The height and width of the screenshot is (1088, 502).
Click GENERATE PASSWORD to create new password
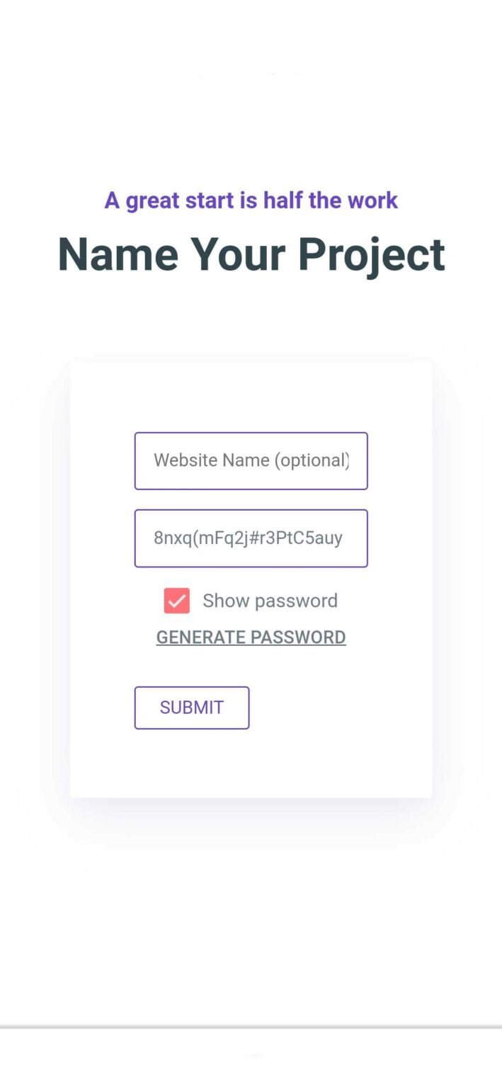point(251,637)
